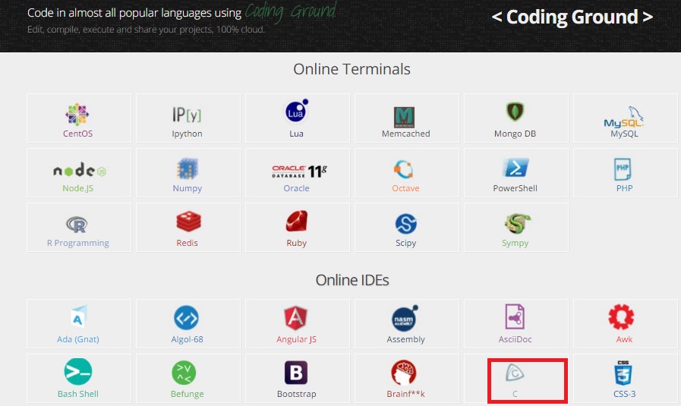
Task: Click the Bootstrap text label
Action: 296,395
